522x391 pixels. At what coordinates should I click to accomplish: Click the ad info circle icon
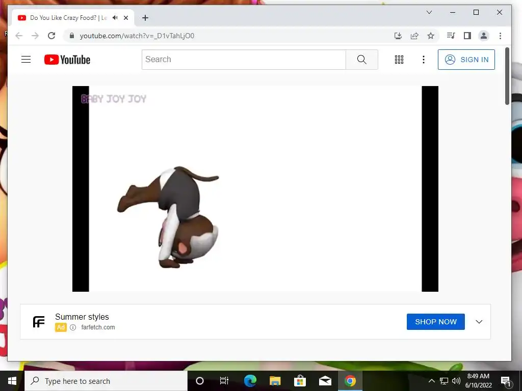(73, 327)
